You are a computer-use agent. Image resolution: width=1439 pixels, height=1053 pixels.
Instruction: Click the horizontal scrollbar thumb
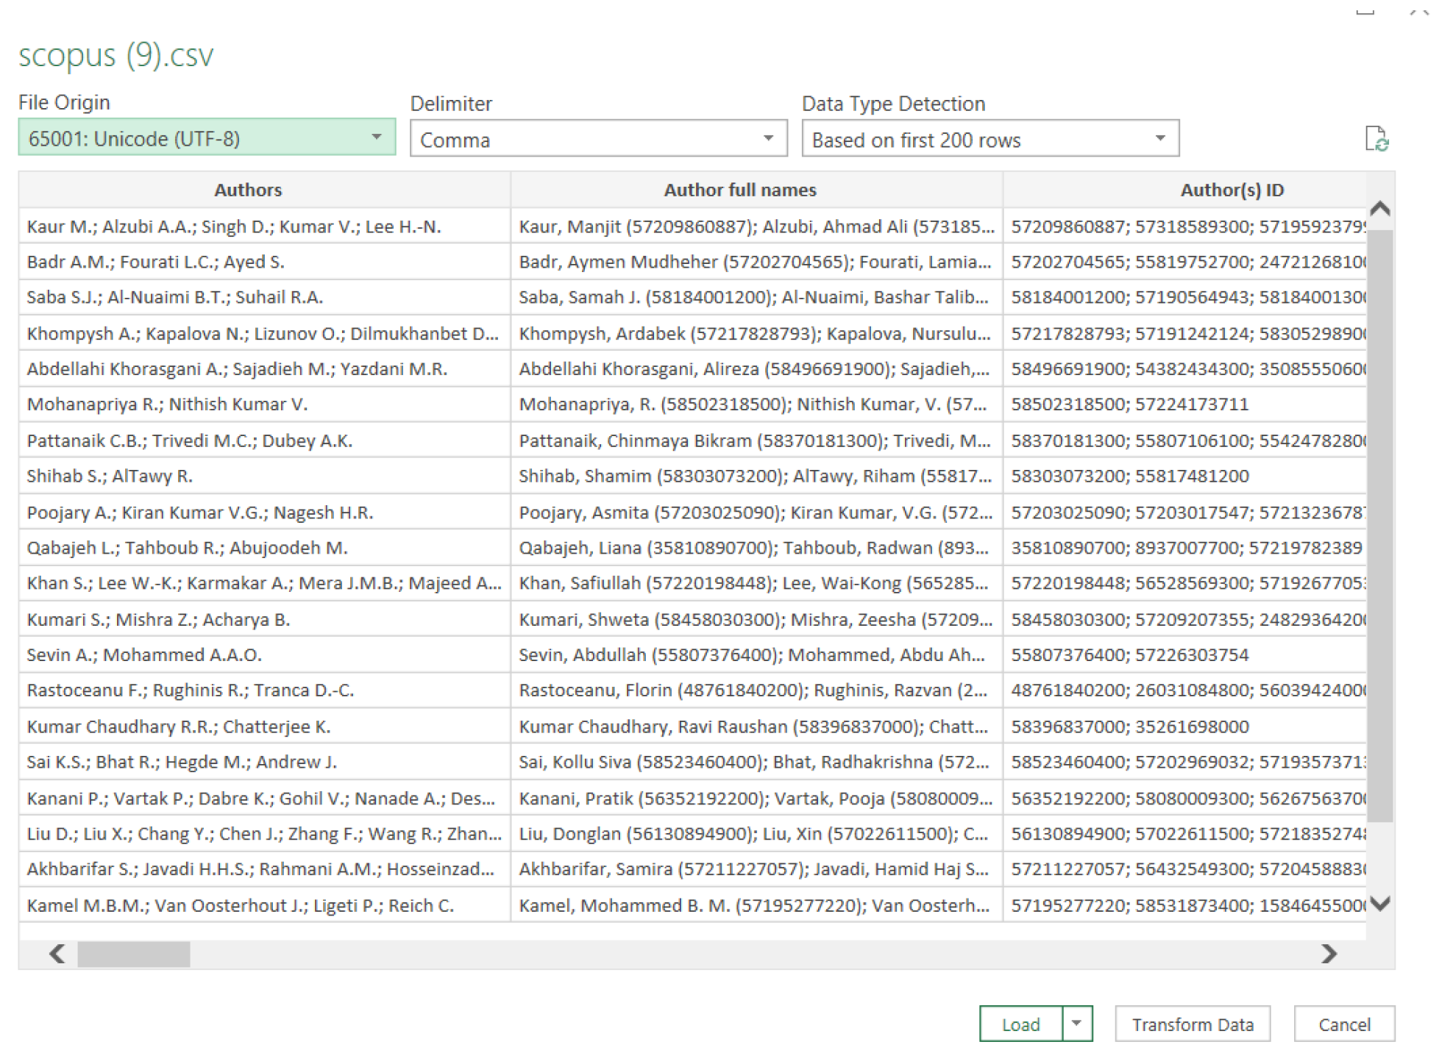[134, 954]
